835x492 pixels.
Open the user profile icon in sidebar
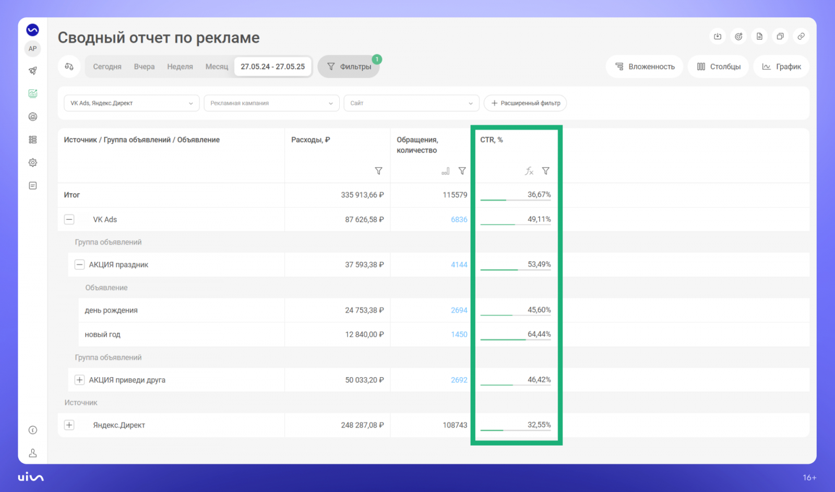pos(32,453)
